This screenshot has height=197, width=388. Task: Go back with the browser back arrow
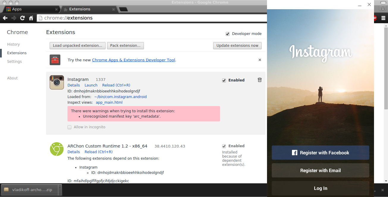tap(5, 18)
